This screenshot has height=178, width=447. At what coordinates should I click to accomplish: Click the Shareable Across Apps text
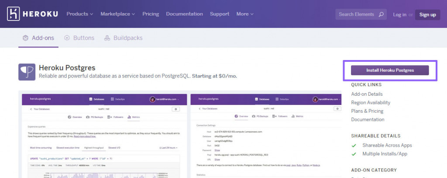click(x=387, y=145)
